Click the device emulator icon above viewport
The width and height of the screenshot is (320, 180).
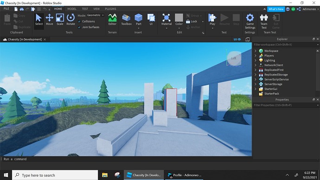[247, 39]
